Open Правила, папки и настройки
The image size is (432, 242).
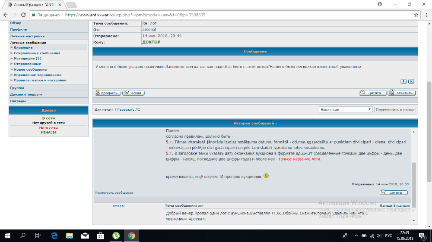click(x=40, y=80)
